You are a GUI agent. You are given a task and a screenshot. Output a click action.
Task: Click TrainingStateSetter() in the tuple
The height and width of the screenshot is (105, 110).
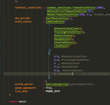click(x=69, y=32)
